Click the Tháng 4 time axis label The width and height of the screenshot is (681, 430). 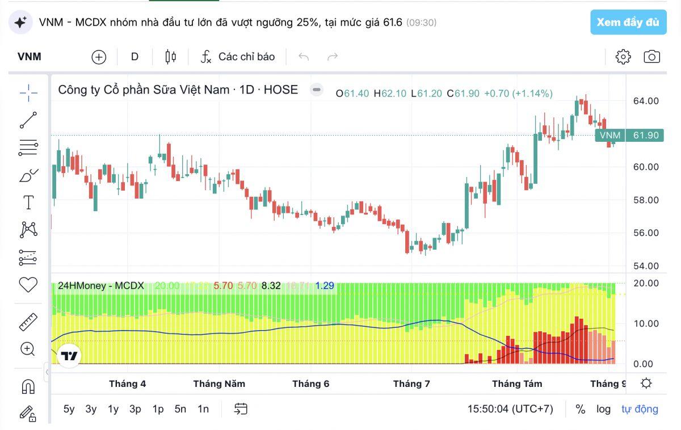pyautogui.click(x=127, y=384)
